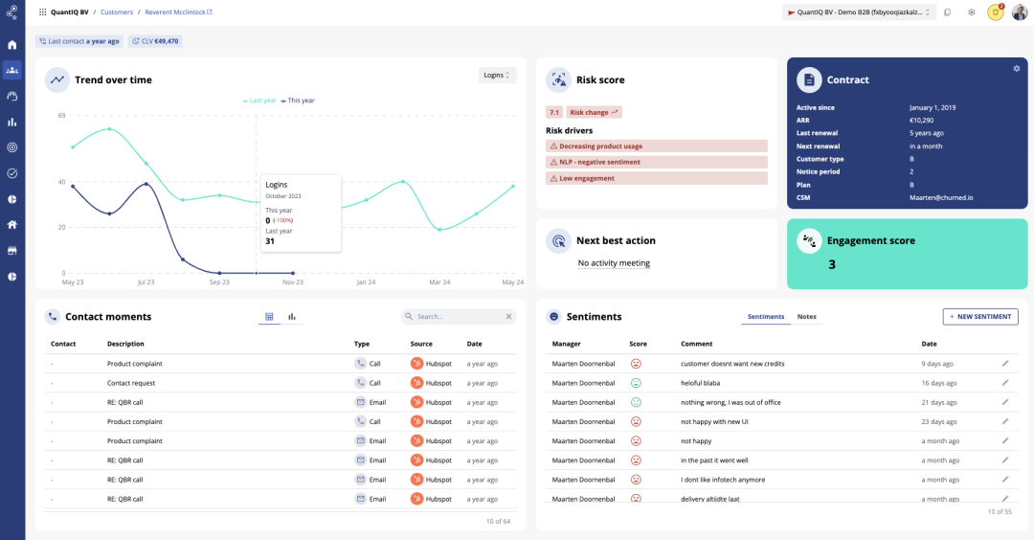The width and height of the screenshot is (1034, 540).
Task: Click the house-with-people sidebar icon
Action: click(11, 225)
